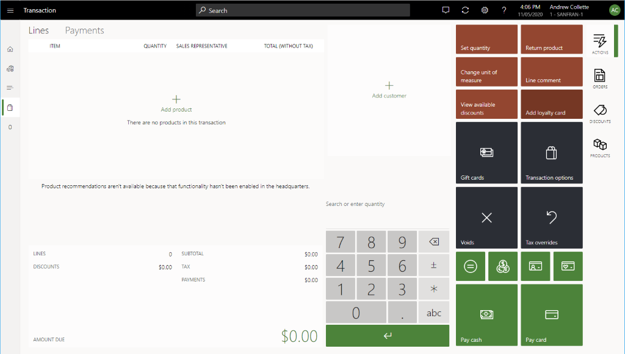Tap numpad key 5

[371, 265]
